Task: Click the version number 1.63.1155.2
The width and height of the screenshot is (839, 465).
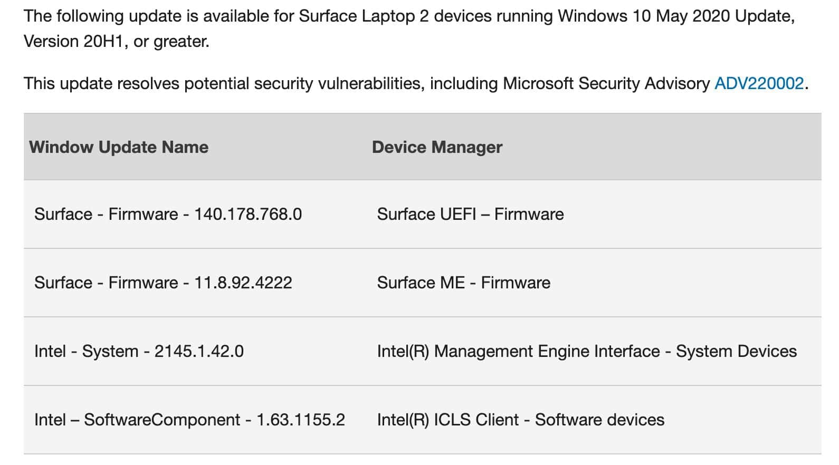Action: (301, 420)
